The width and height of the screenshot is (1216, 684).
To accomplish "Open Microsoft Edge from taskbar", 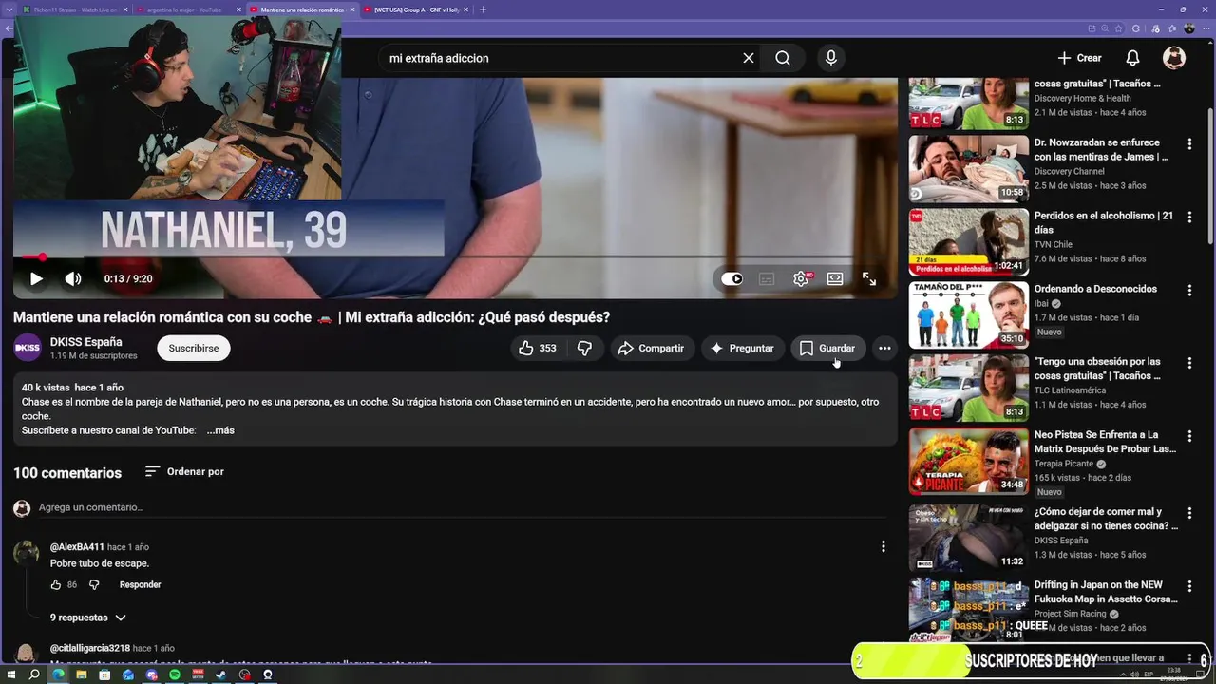I will (58, 674).
